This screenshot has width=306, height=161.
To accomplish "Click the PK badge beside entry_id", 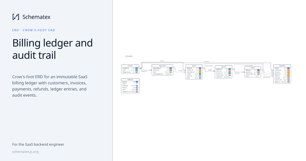I will click(288, 68).
